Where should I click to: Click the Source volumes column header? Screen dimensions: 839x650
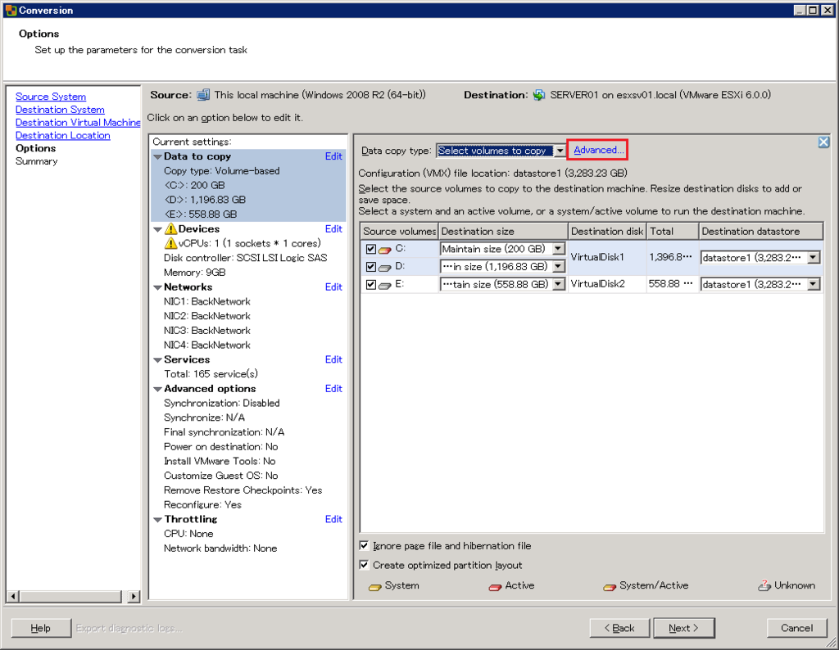tap(399, 232)
